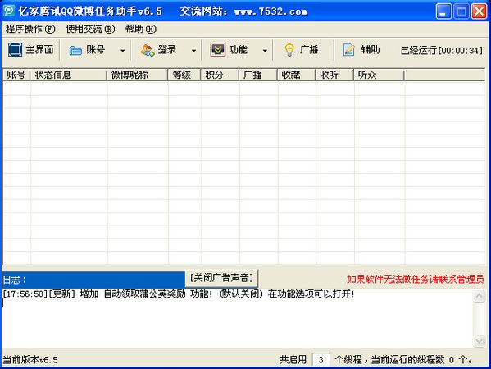Sort by the 状态信息 column header

69,75
